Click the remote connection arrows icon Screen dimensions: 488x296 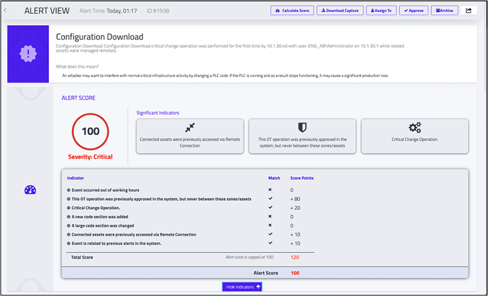[190, 127]
